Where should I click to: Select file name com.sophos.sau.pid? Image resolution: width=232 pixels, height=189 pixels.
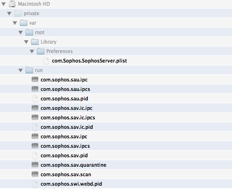tap(64, 99)
